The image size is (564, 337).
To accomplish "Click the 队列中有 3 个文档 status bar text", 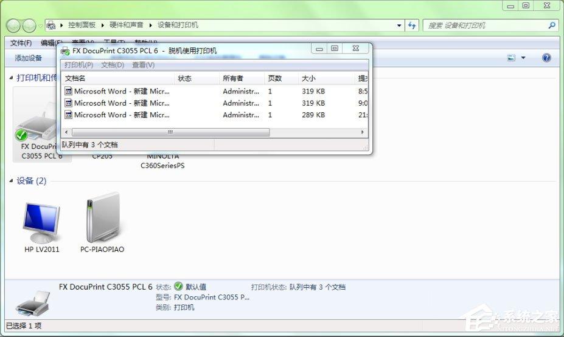I will [89, 145].
